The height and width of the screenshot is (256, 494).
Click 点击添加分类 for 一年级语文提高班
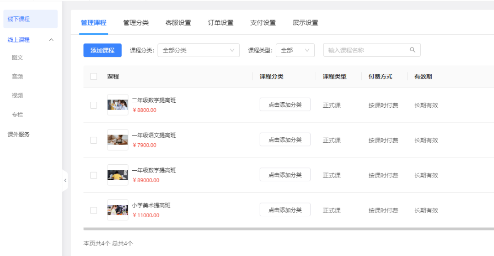click(285, 140)
